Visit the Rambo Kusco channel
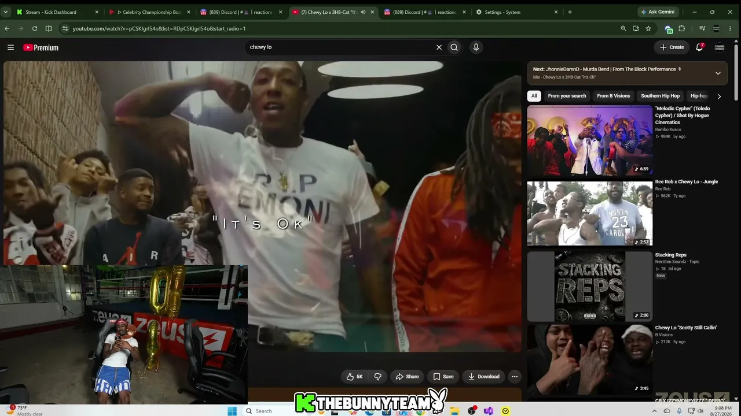The width and height of the screenshot is (741, 416). point(667,129)
